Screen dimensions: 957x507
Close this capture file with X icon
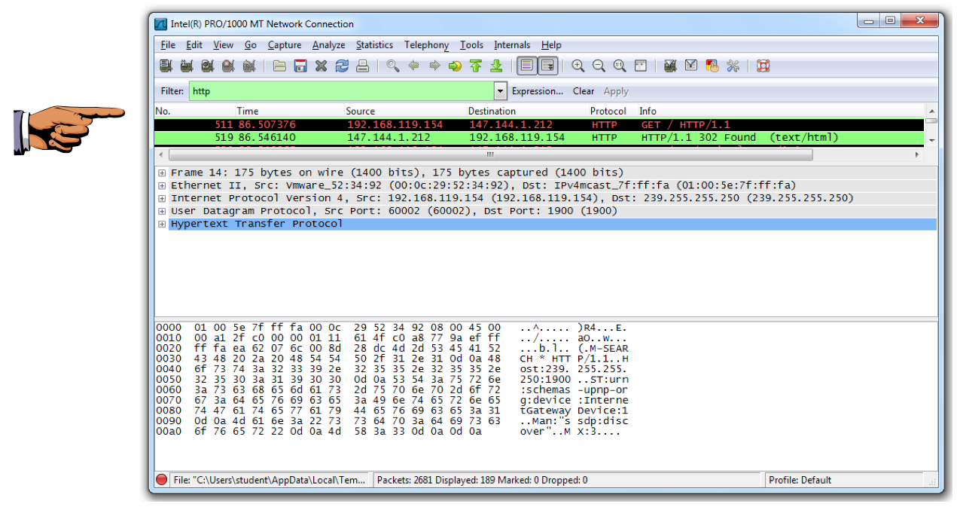tap(322, 66)
